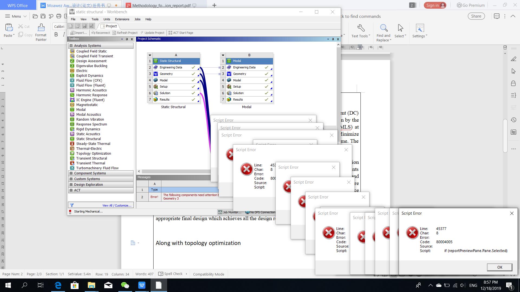Screen dimensions: 520x292
Task: Open the WPS Menu dropdown
Action: tap(16, 16)
